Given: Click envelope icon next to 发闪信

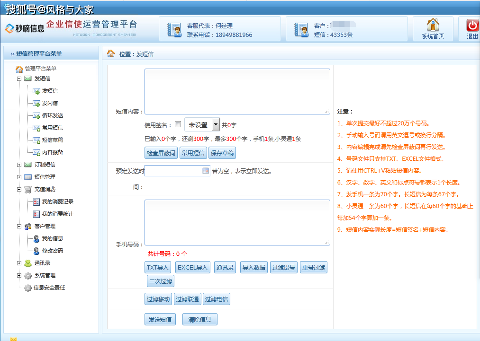Looking at the screenshot, I should click(36, 103).
